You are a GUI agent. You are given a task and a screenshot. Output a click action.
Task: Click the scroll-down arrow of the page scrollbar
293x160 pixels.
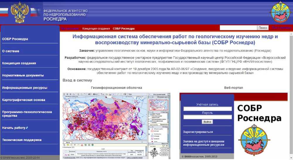pyautogui.click(x=291, y=157)
